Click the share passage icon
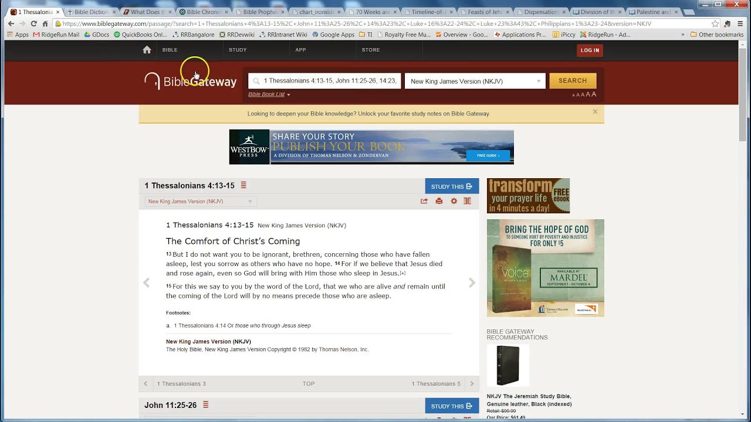751x422 pixels. click(424, 201)
